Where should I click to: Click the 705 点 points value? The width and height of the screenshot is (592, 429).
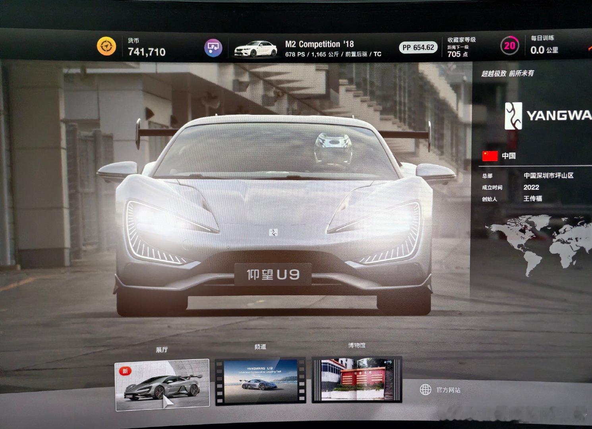tap(458, 54)
